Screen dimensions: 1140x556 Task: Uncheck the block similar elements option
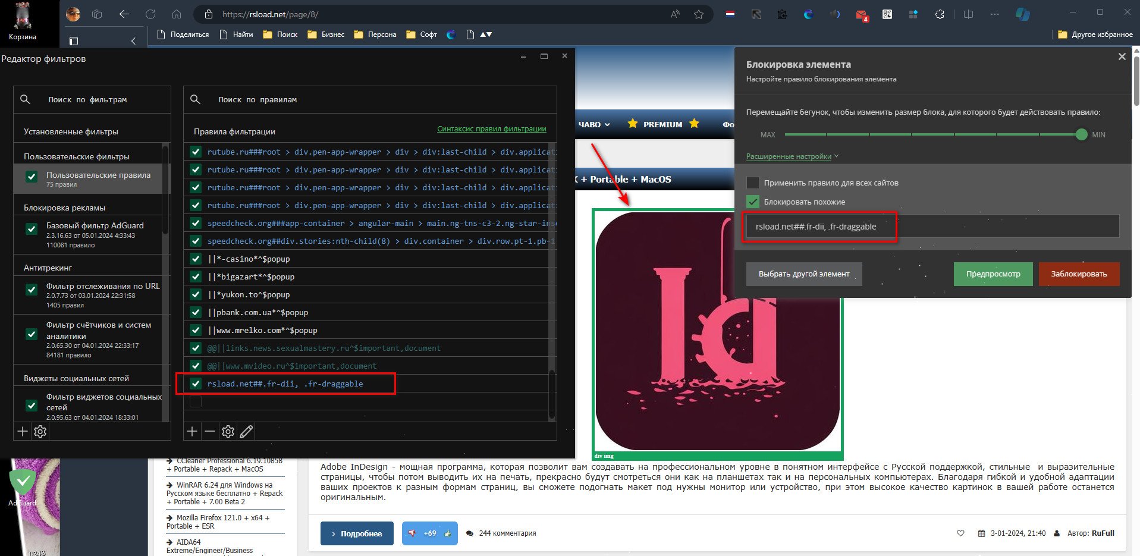click(x=753, y=202)
